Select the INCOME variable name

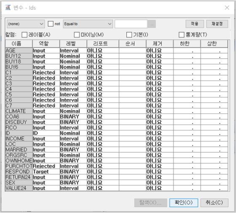[19, 139]
